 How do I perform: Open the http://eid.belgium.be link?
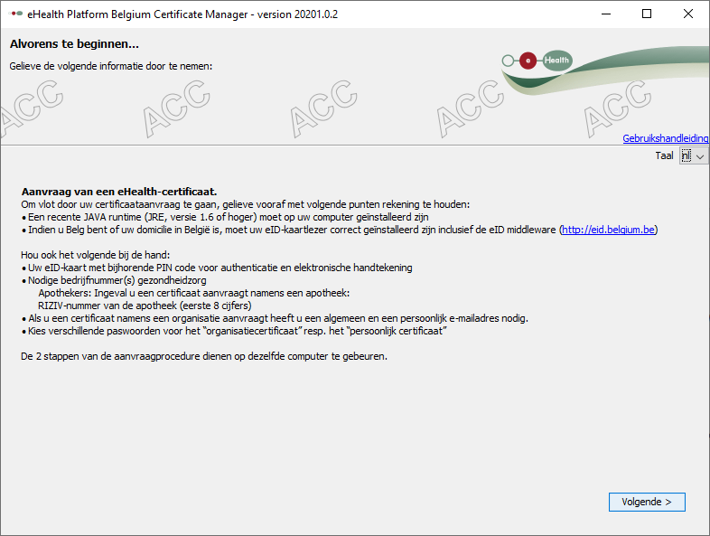(x=609, y=230)
